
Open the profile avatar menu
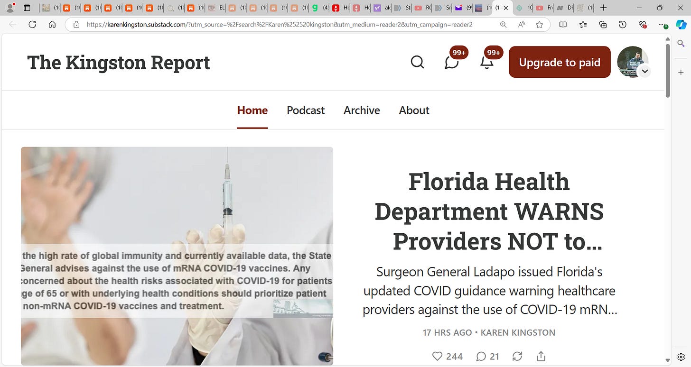[x=633, y=62]
